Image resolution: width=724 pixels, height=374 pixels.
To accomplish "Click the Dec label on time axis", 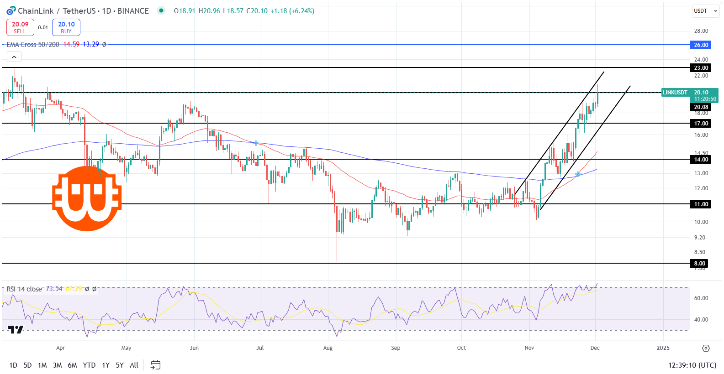I will click(595, 348).
